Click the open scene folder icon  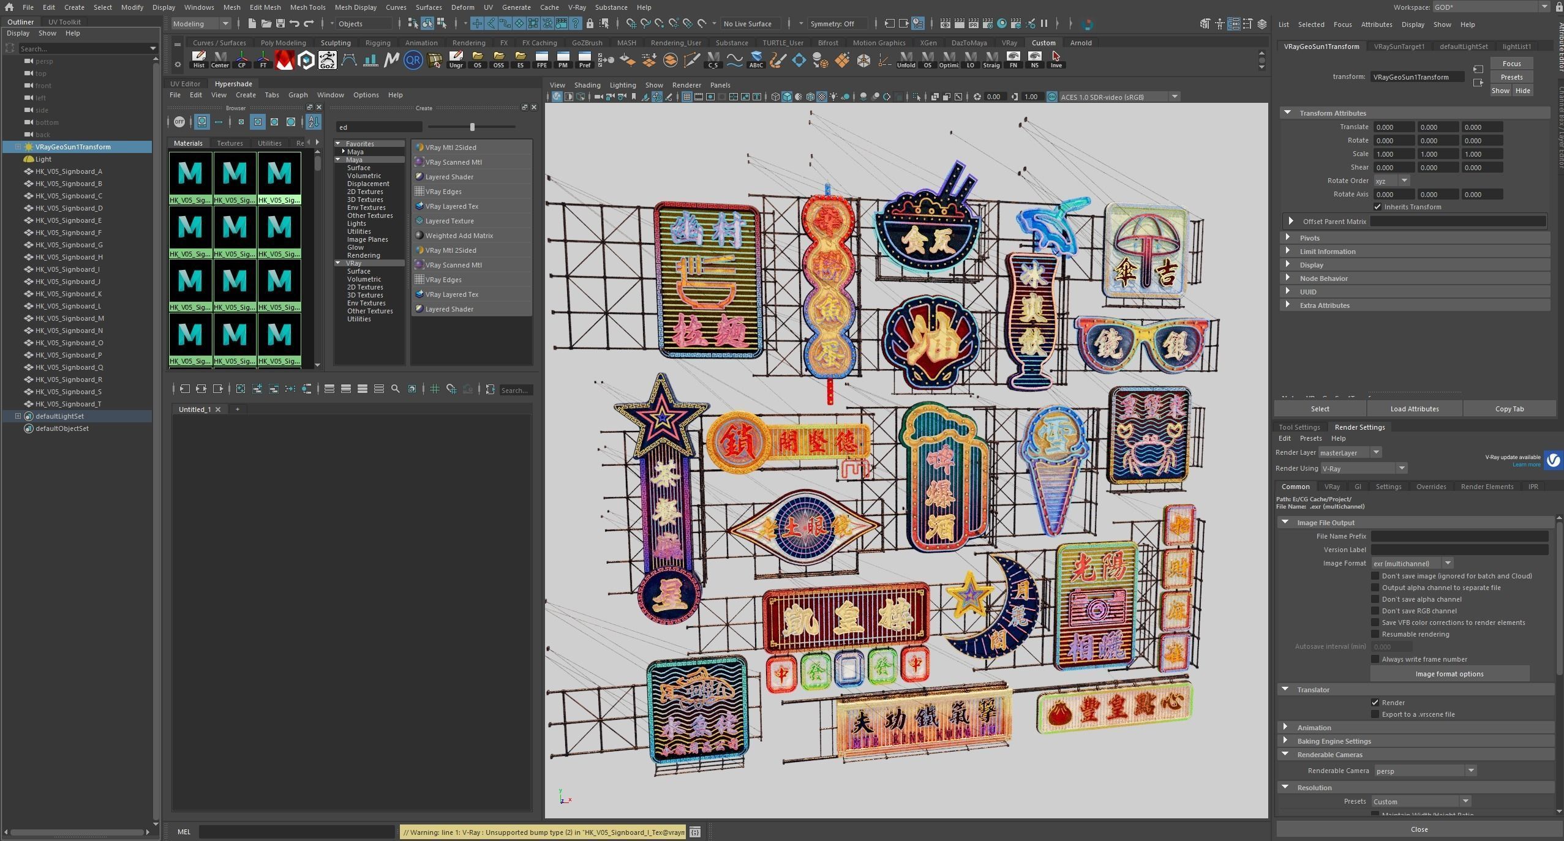tap(266, 24)
